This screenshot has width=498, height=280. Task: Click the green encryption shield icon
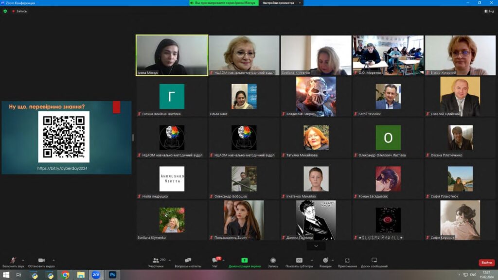[5, 11]
